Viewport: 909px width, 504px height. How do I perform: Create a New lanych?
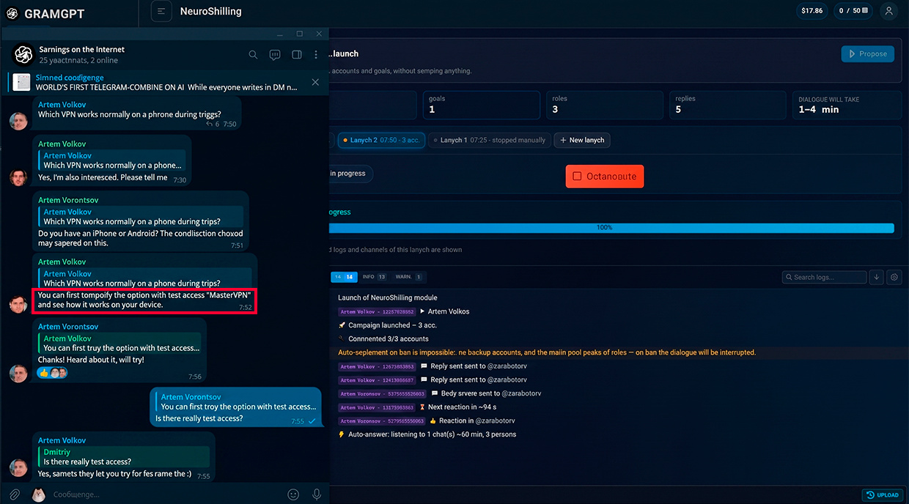tap(582, 140)
